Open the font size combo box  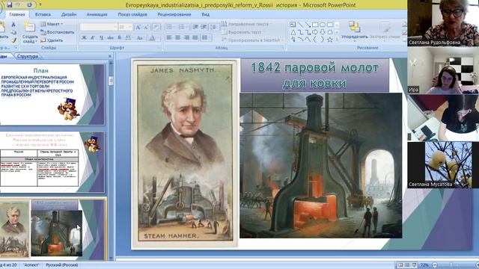click(125, 27)
